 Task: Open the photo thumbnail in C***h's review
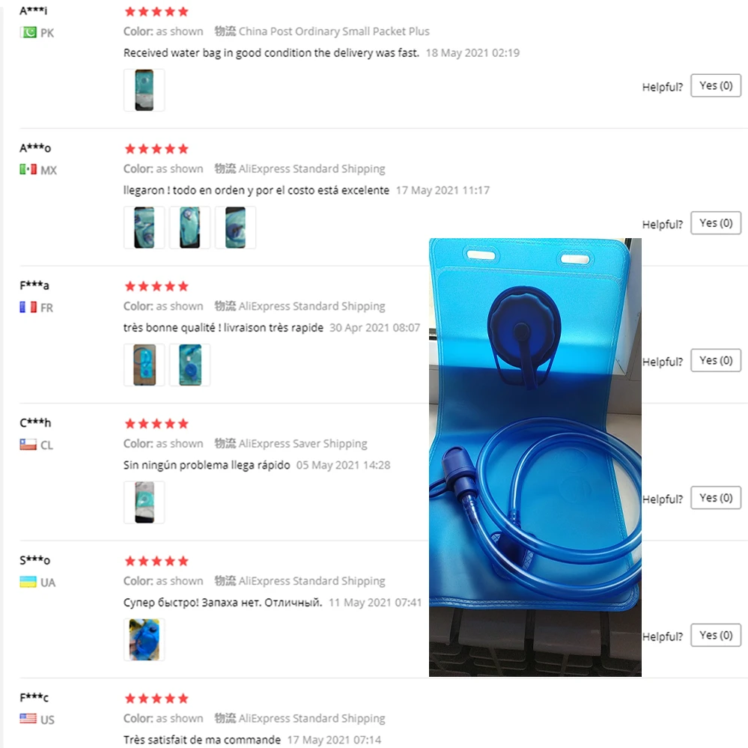pyautogui.click(x=144, y=502)
